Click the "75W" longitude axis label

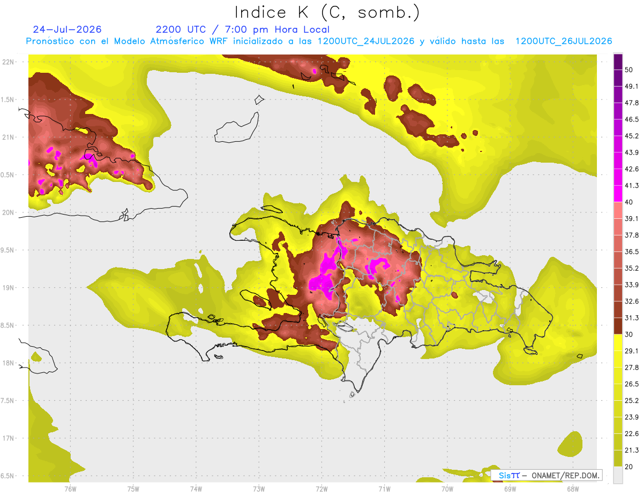133,489
